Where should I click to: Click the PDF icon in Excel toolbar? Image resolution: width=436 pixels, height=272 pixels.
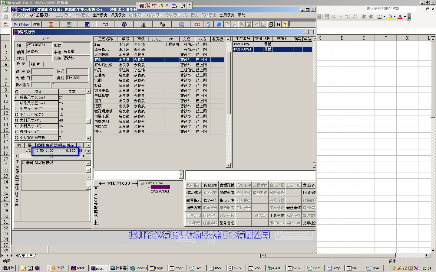pyautogui.click(x=6, y=24)
